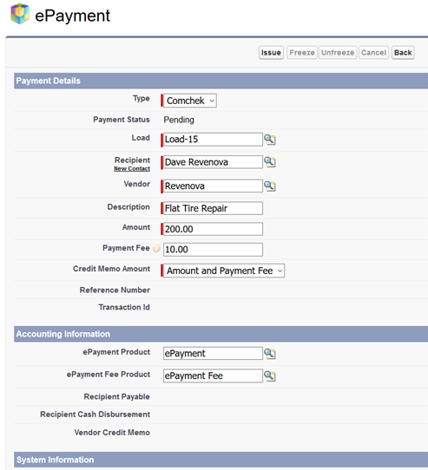Click the Unfreeze button
Viewport: 428px width, 470px height.
click(338, 53)
